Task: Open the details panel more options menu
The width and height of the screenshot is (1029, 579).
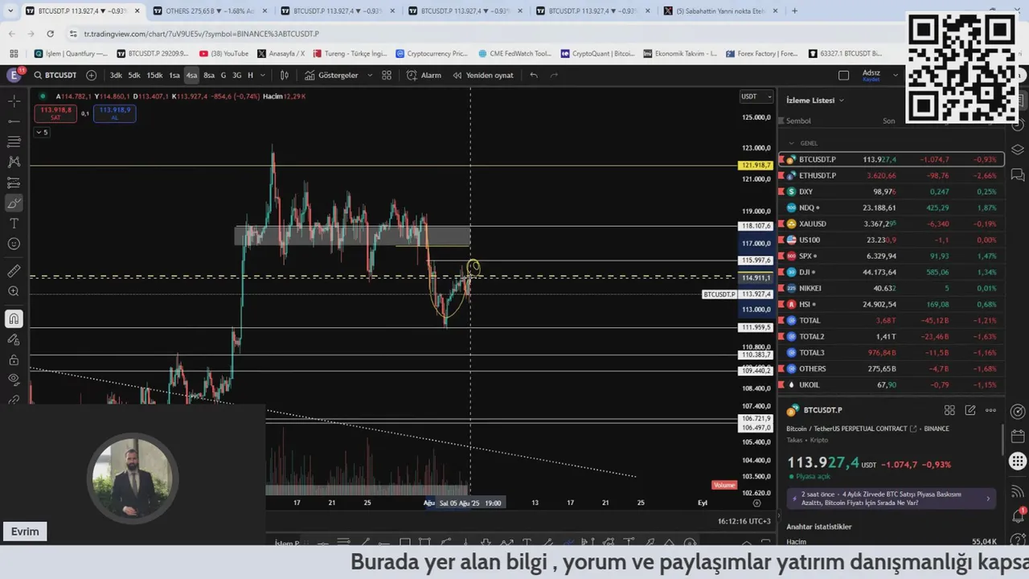Action: 991,410
